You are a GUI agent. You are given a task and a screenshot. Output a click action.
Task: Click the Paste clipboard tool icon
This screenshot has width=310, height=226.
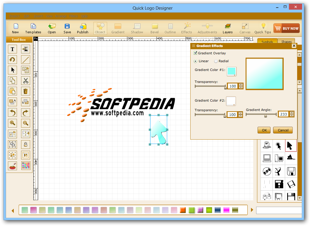13,91
